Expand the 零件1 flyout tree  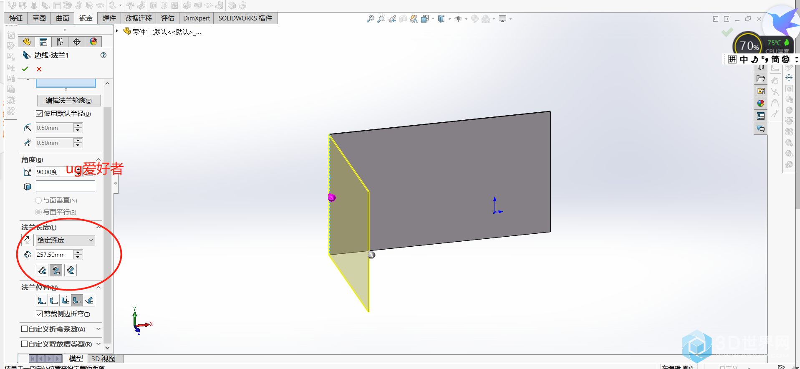tap(117, 31)
